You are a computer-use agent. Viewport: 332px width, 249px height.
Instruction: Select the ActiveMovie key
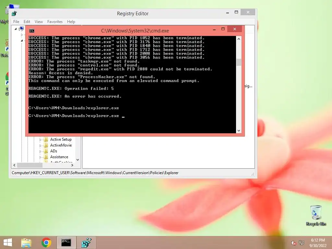point(61,145)
